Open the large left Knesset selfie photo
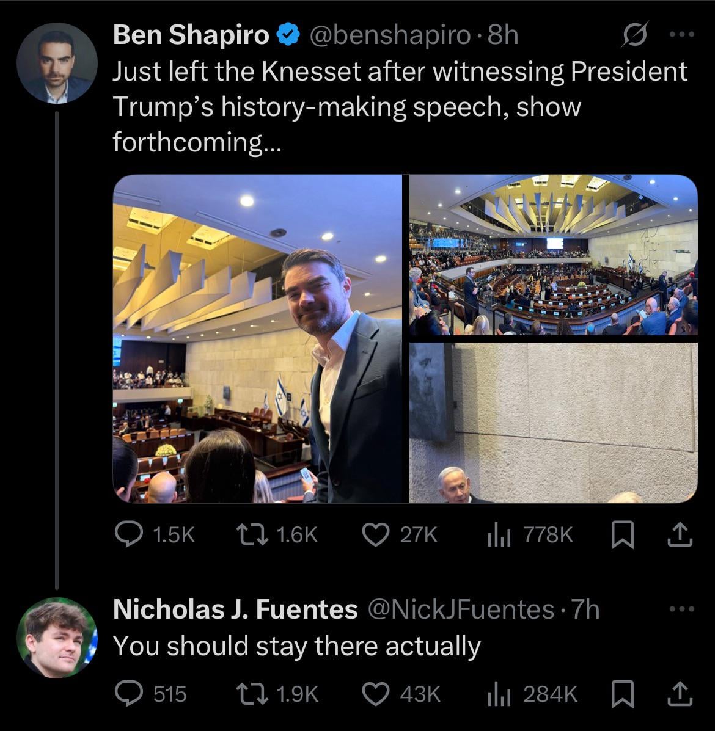This screenshot has height=731, width=715. tap(257, 339)
